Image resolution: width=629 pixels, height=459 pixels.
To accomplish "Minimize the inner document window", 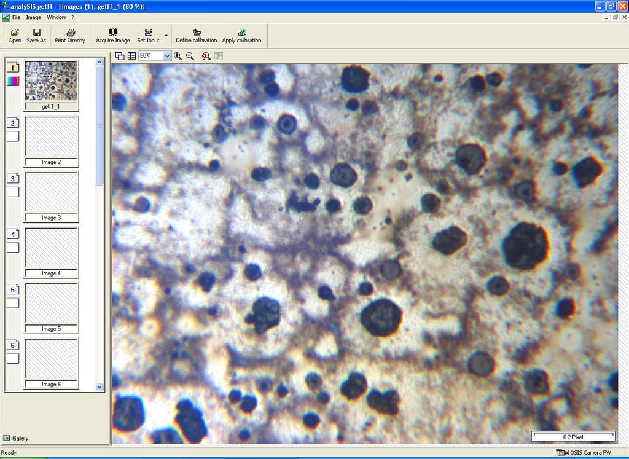I will pos(607,17).
